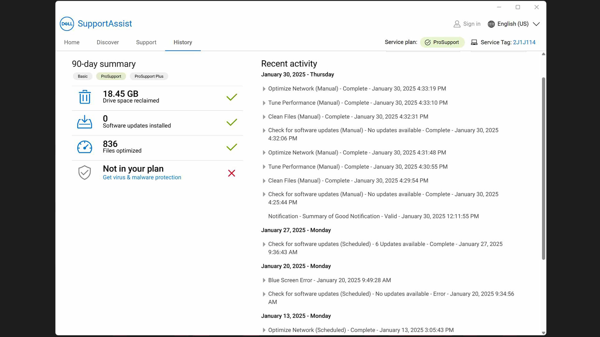
Task: Switch to the Home tab
Action: tap(72, 42)
